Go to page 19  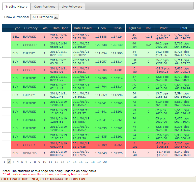tap(99, 162)
